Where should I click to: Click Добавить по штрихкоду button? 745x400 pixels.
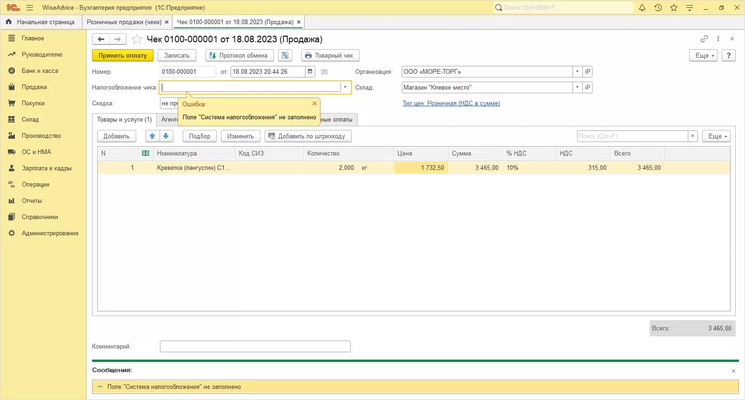(x=308, y=136)
